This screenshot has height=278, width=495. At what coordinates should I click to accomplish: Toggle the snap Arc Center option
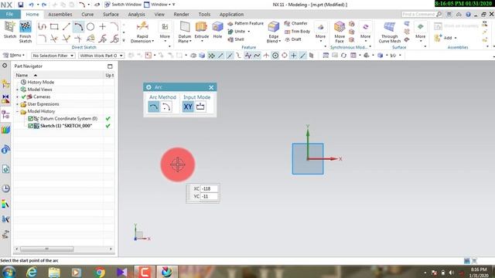coord(275,56)
